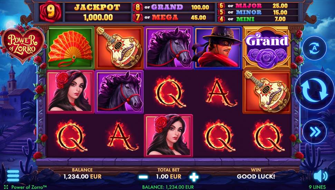Click the Power of Zorro™ title link
Viewport: 335px width, 190px height.
(x=29, y=187)
